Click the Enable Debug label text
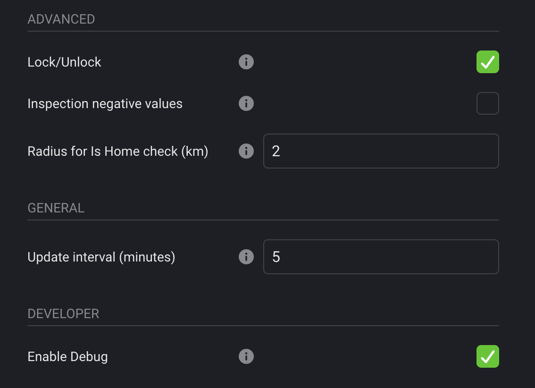 [x=68, y=356]
